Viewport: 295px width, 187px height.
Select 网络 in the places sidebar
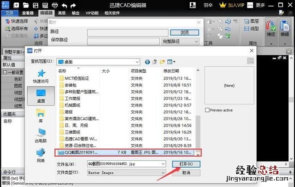[x=41, y=155]
